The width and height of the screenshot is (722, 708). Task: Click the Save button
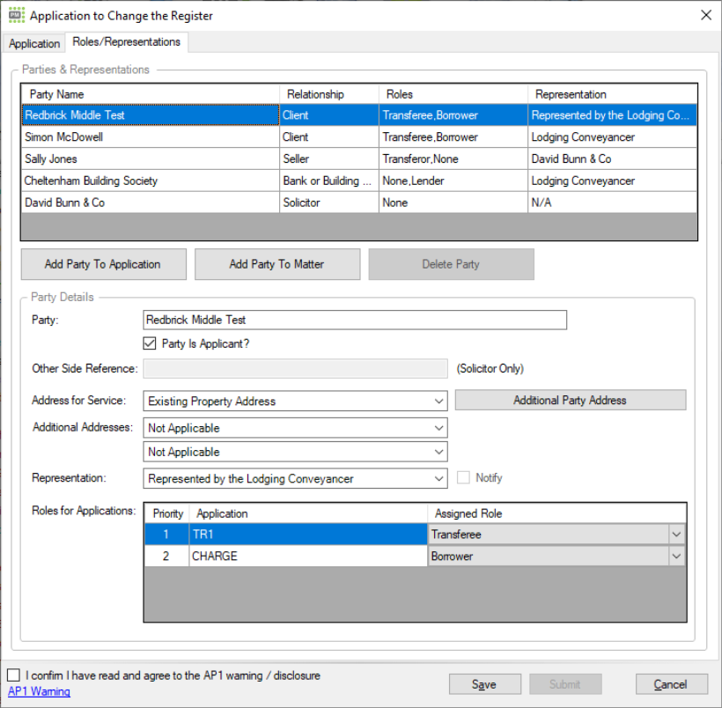click(x=484, y=683)
